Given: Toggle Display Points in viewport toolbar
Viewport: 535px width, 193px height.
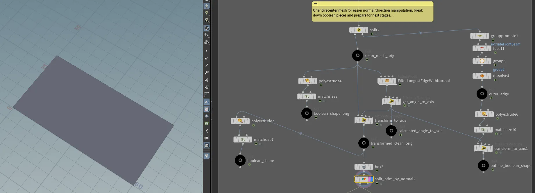Looking at the screenshot, I should [x=207, y=51].
